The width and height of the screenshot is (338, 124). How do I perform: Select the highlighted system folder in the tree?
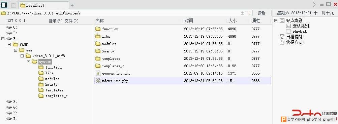tap(45, 62)
